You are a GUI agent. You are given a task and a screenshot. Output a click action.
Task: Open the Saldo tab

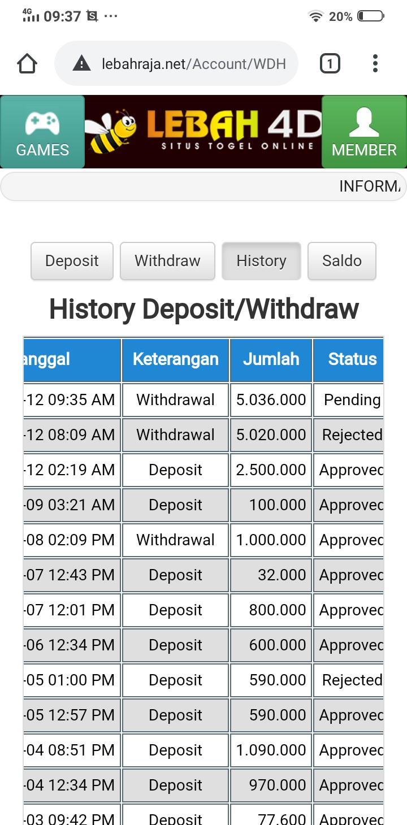[x=341, y=261]
